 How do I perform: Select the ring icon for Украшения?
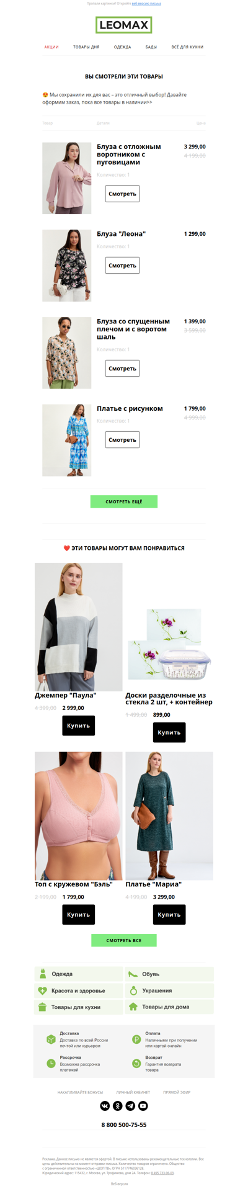[x=133, y=990]
